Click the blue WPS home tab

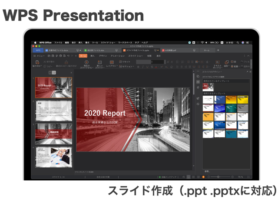click(38, 50)
